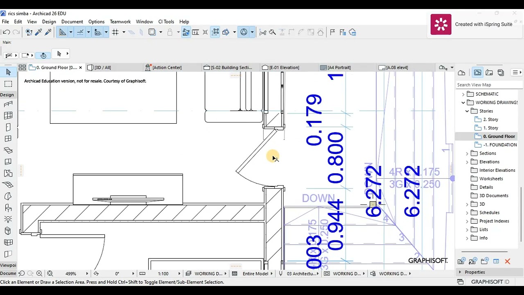
Task: Open the Snap Guides dropdown arrow
Action: point(88,32)
